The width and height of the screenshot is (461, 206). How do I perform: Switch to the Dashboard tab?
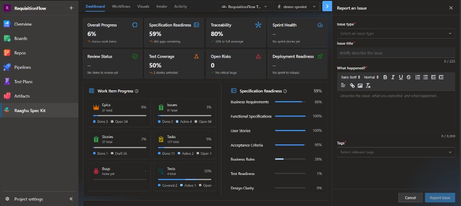tap(95, 6)
